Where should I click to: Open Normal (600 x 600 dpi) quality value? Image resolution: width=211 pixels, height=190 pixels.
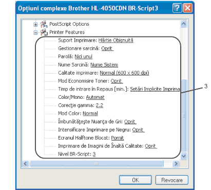pyautogui.click(x=124, y=73)
